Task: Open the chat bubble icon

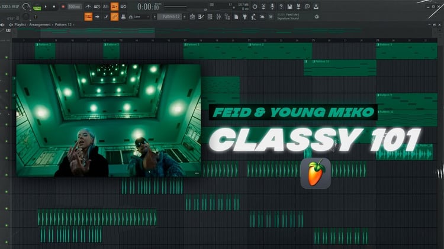Action: tap(307, 7)
